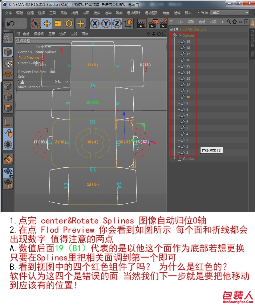Toggle the Viewport Solo S icon
This screenshot has height=305, width=255.
coord(8,144)
